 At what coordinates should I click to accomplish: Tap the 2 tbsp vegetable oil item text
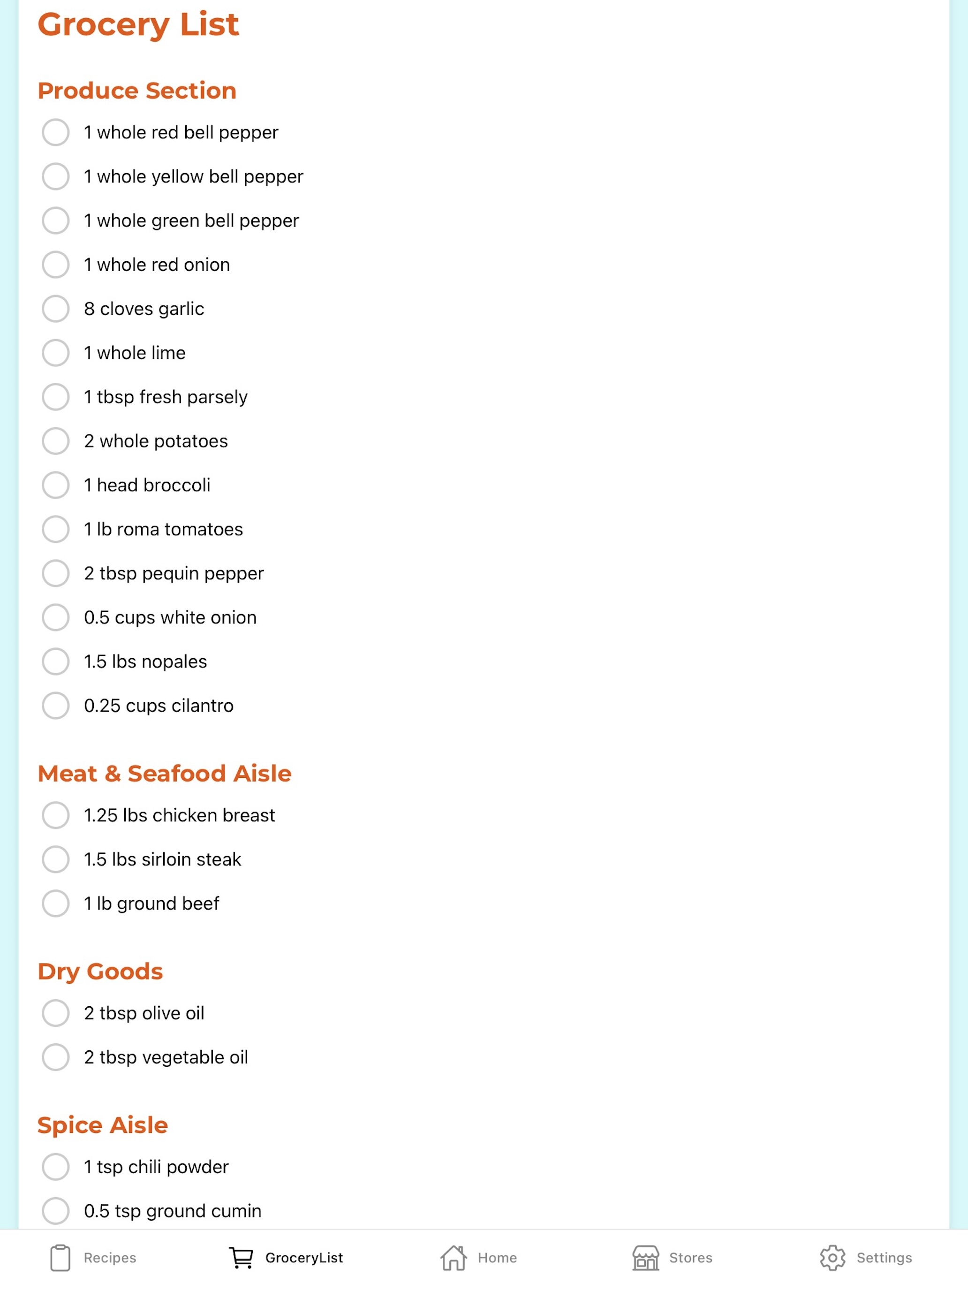click(x=166, y=1057)
